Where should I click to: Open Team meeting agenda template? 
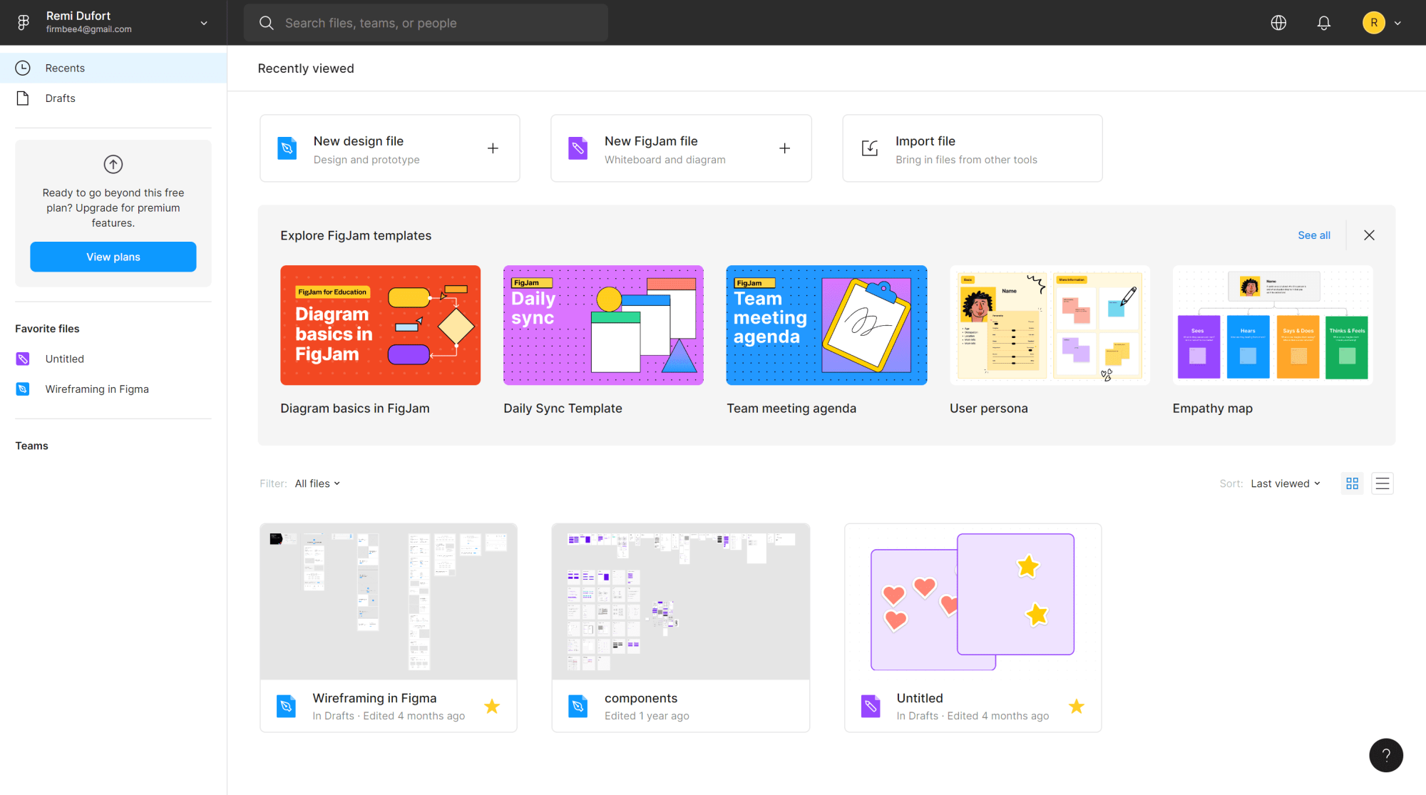click(x=826, y=325)
